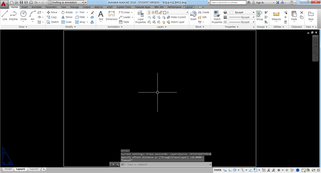Open the multiline Text tool

tap(101, 16)
